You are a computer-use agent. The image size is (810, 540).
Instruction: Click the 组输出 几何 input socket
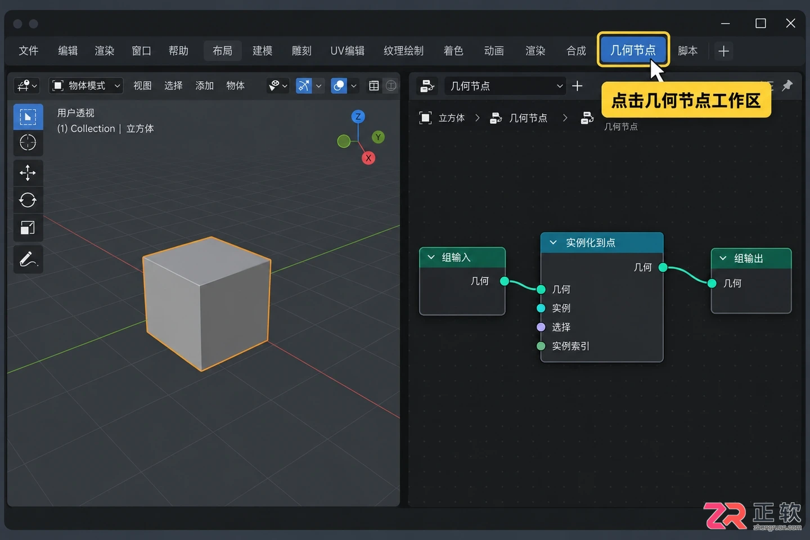[712, 283]
